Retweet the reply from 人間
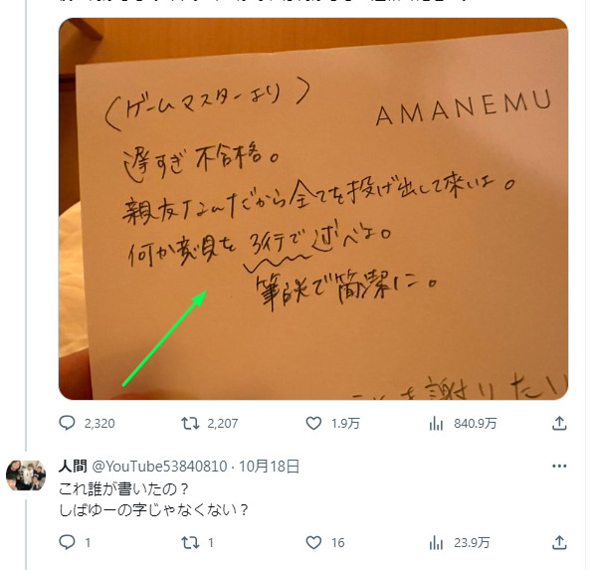 (x=190, y=542)
